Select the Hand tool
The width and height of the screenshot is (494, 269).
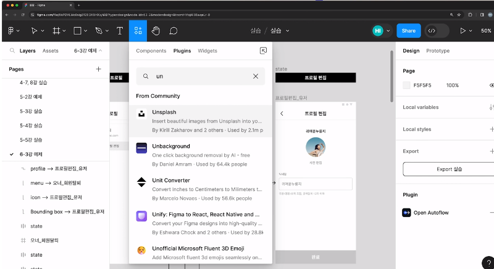156,30
